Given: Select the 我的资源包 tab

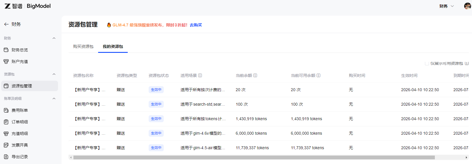Looking at the screenshot, I should click(113, 46).
